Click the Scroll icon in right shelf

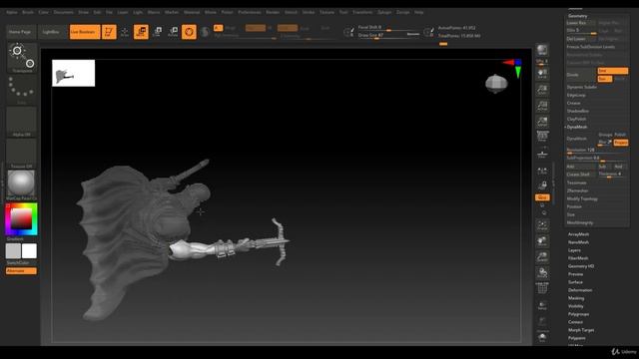(x=542, y=74)
